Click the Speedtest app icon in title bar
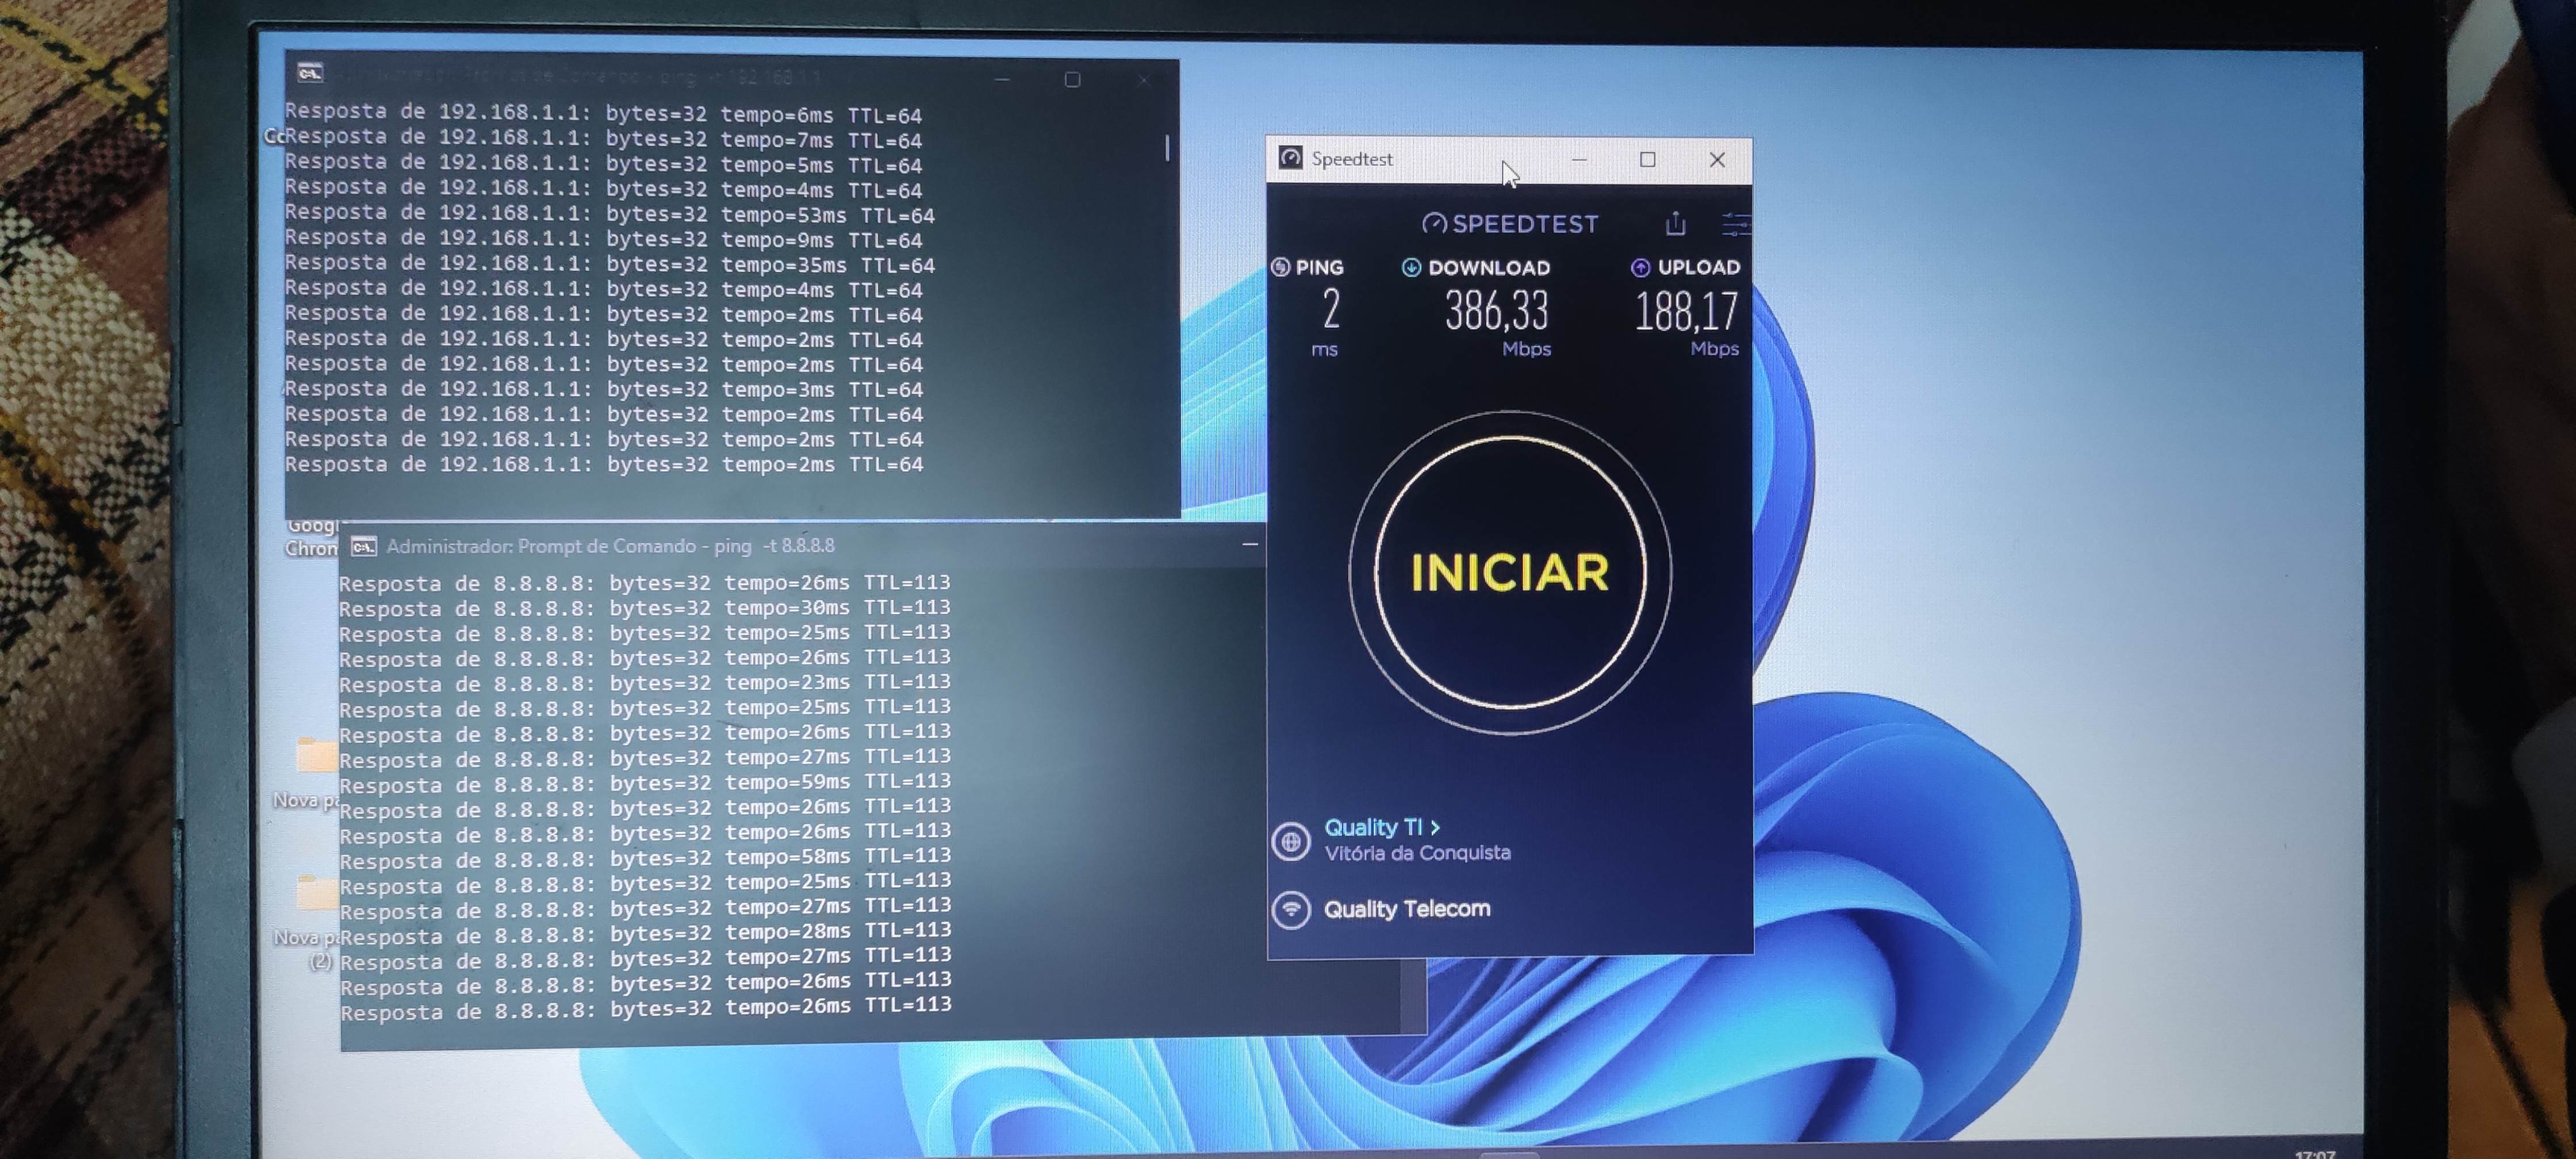The height and width of the screenshot is (1159, 2576). 1291,158
